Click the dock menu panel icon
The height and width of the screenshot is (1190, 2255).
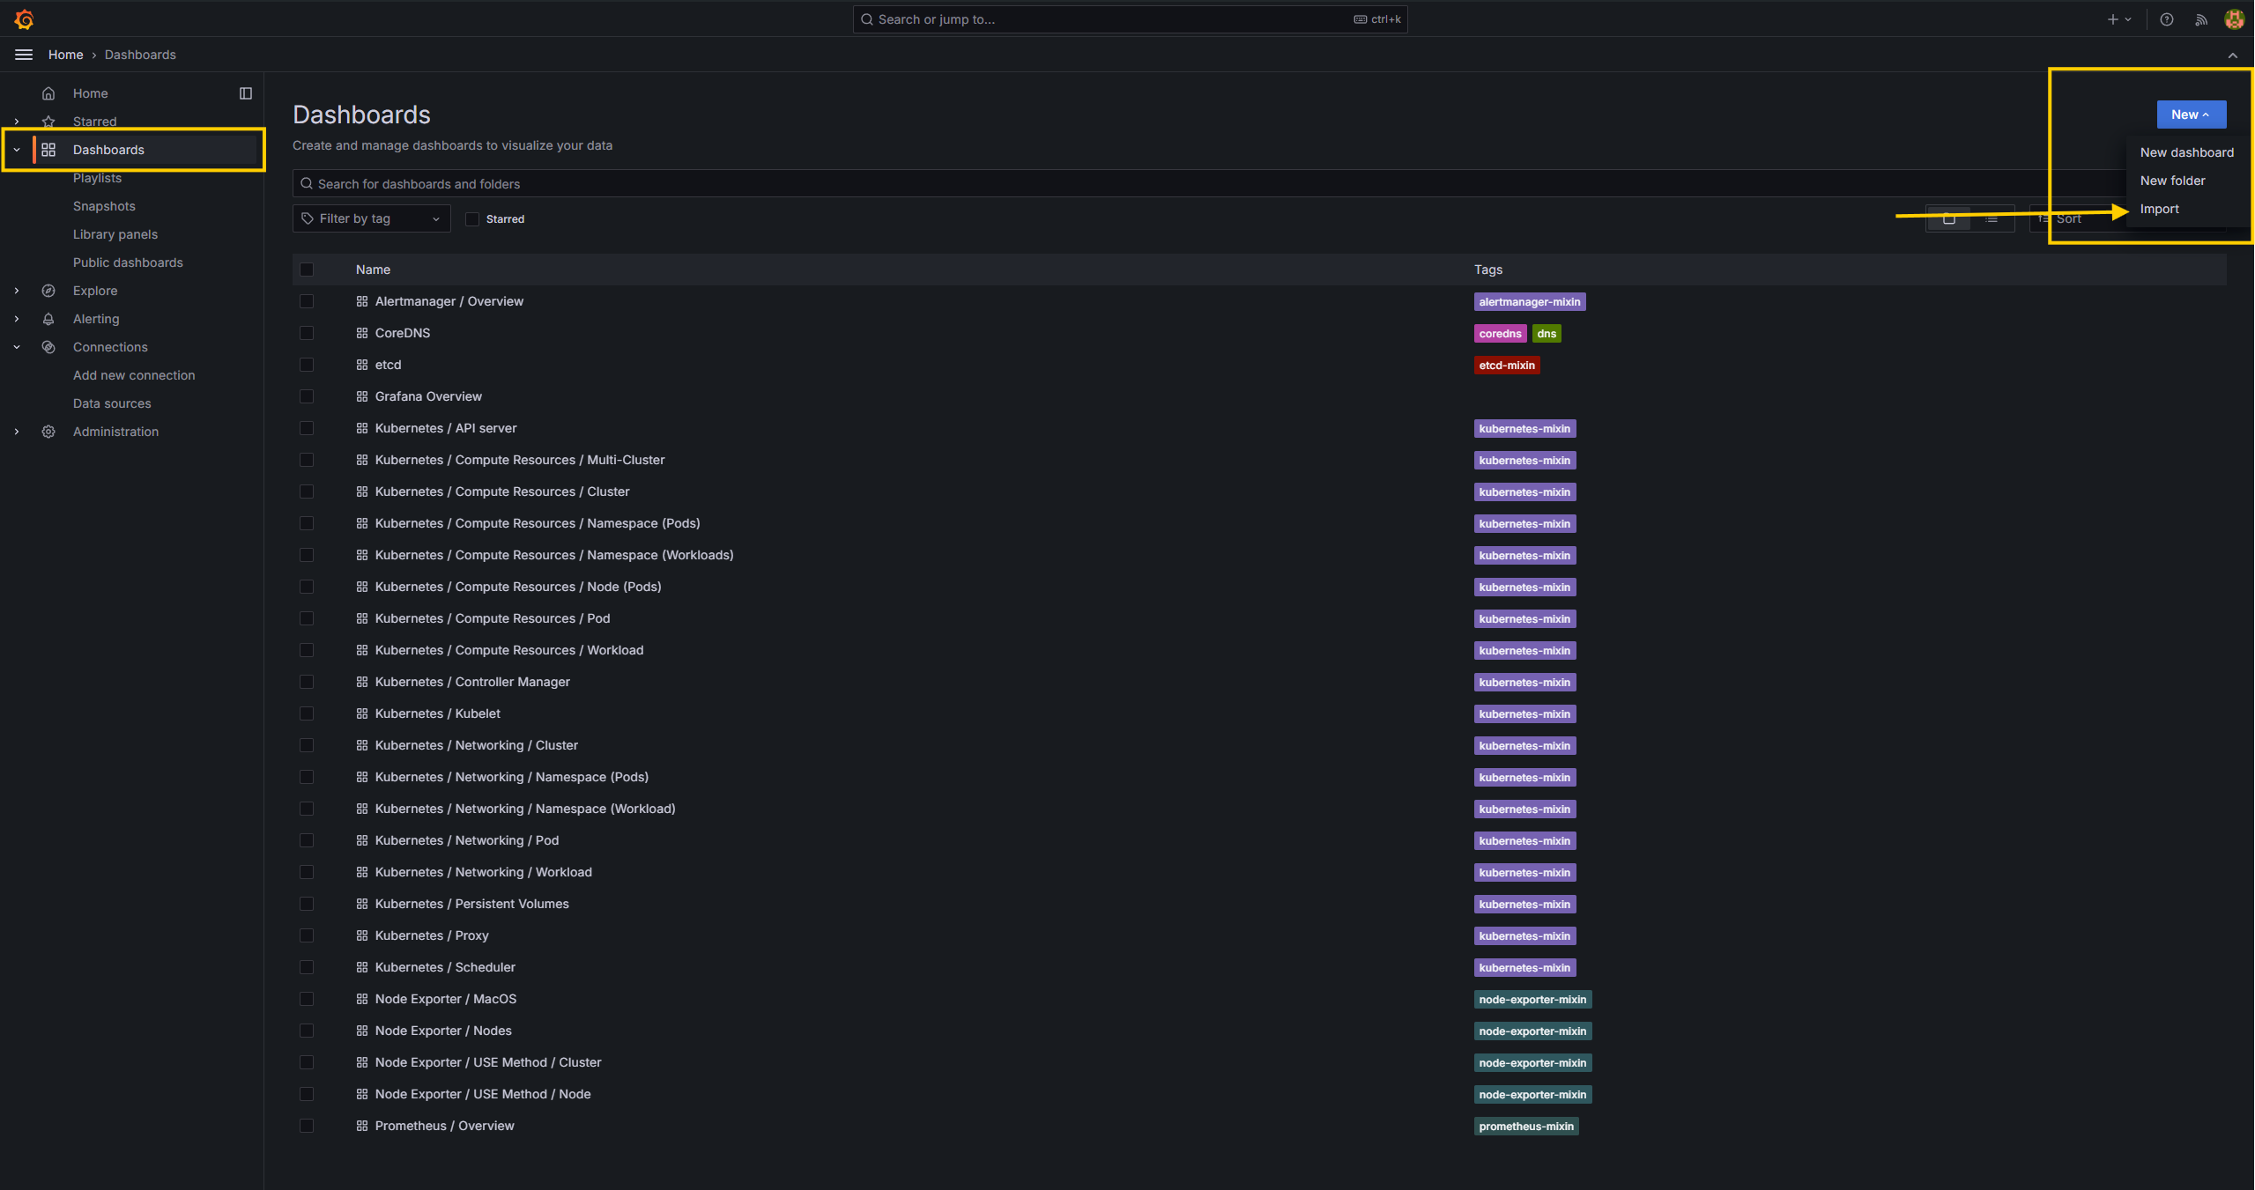click(246, 93)
